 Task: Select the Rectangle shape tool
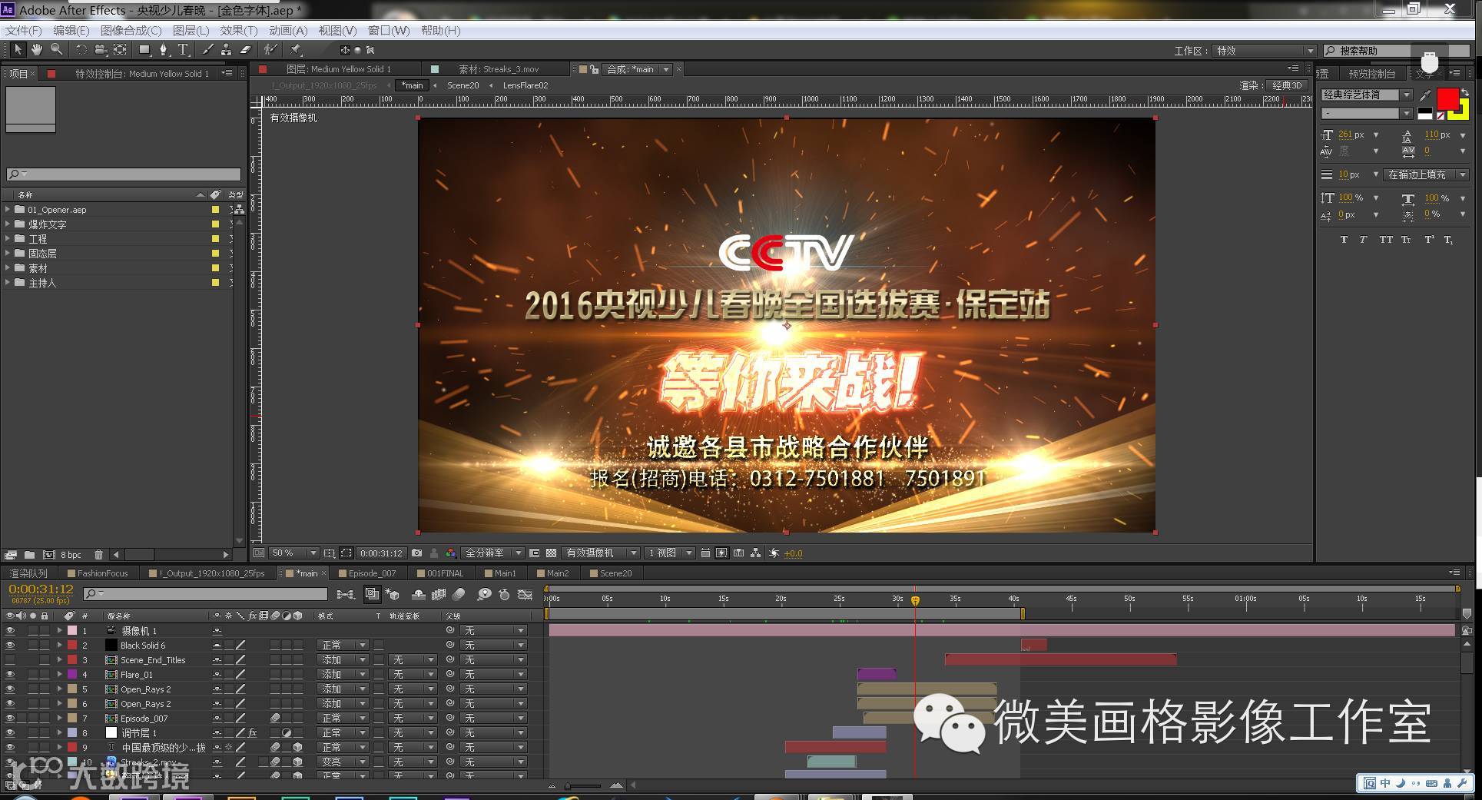coord(144,50)
